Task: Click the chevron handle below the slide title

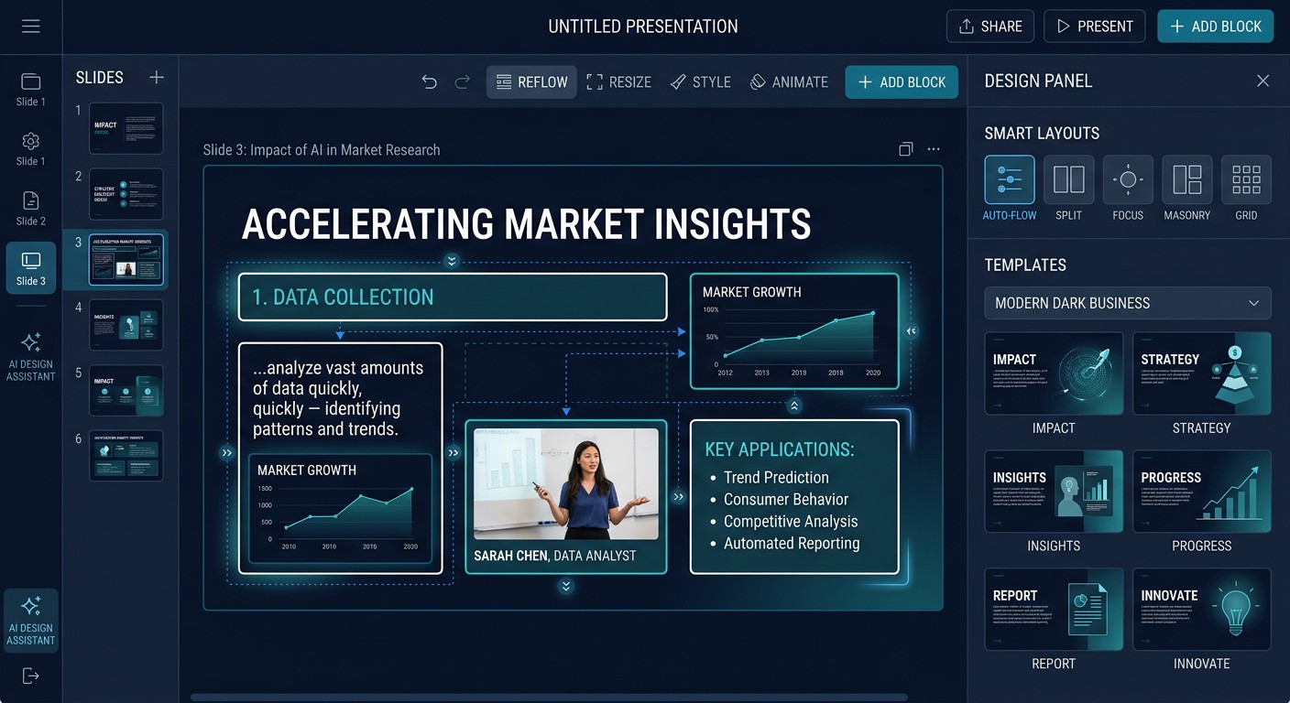Action: [451, 261]
